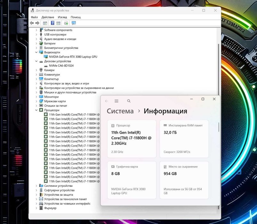This screenshot has height=224, width=257.
Task: Click the Устройства за защита icon
Action: click(41, 195)
